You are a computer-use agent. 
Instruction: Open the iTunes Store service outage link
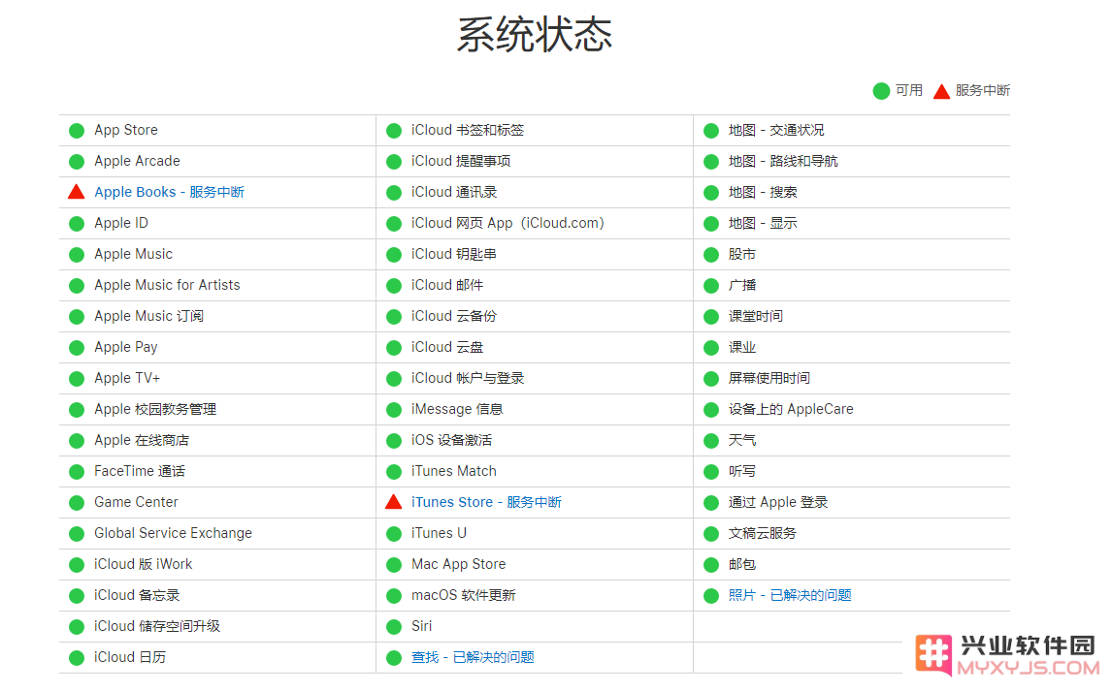coord(486,502)
